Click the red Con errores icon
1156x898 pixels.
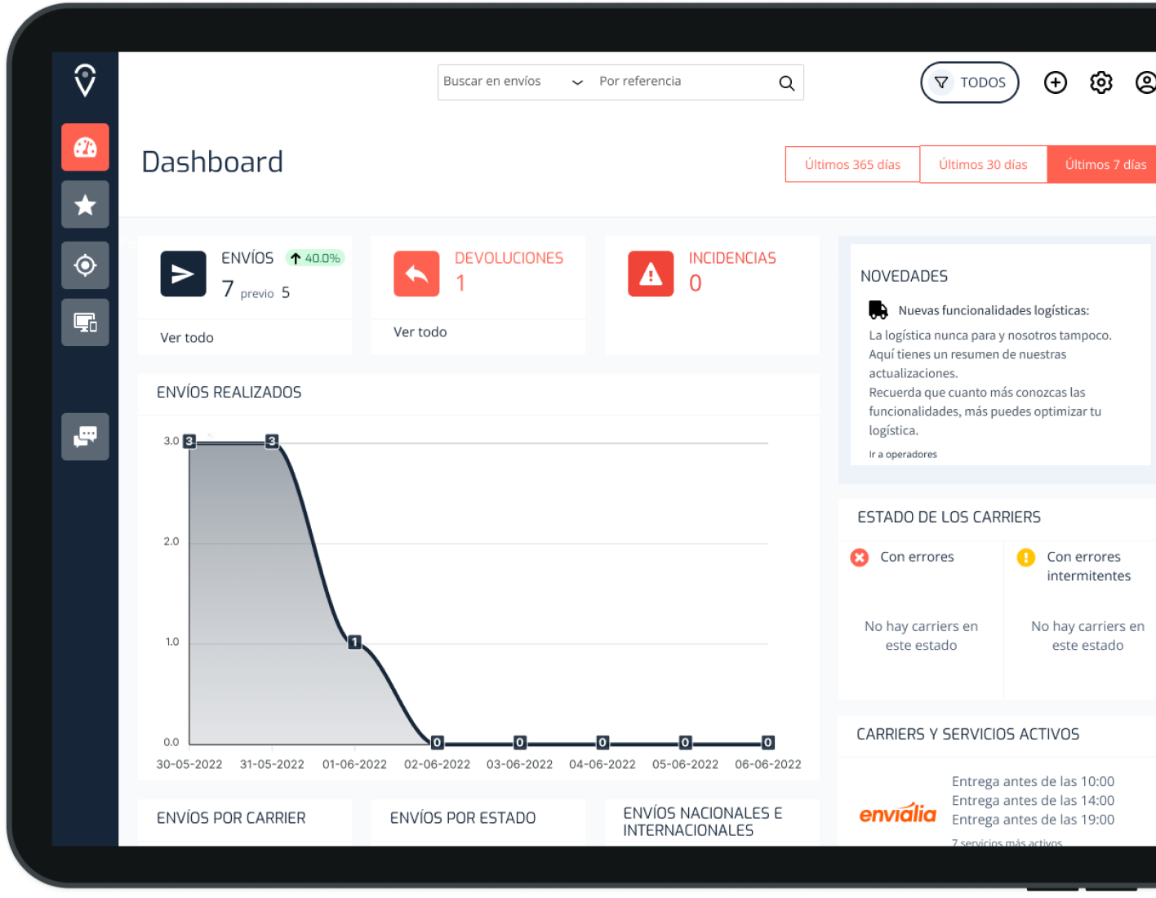point(860,558)
